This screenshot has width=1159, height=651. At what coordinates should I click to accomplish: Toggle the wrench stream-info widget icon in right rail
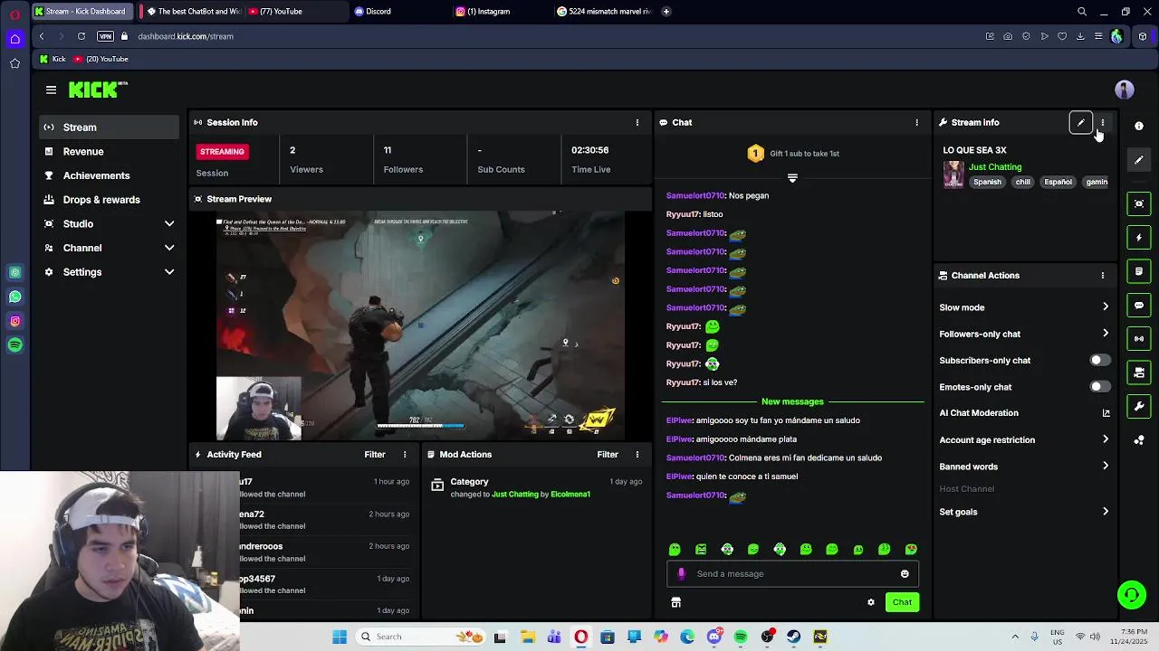[x=1139, y=406]
